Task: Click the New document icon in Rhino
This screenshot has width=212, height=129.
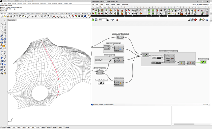Action: pyautogui.click(x=2, y=17)
